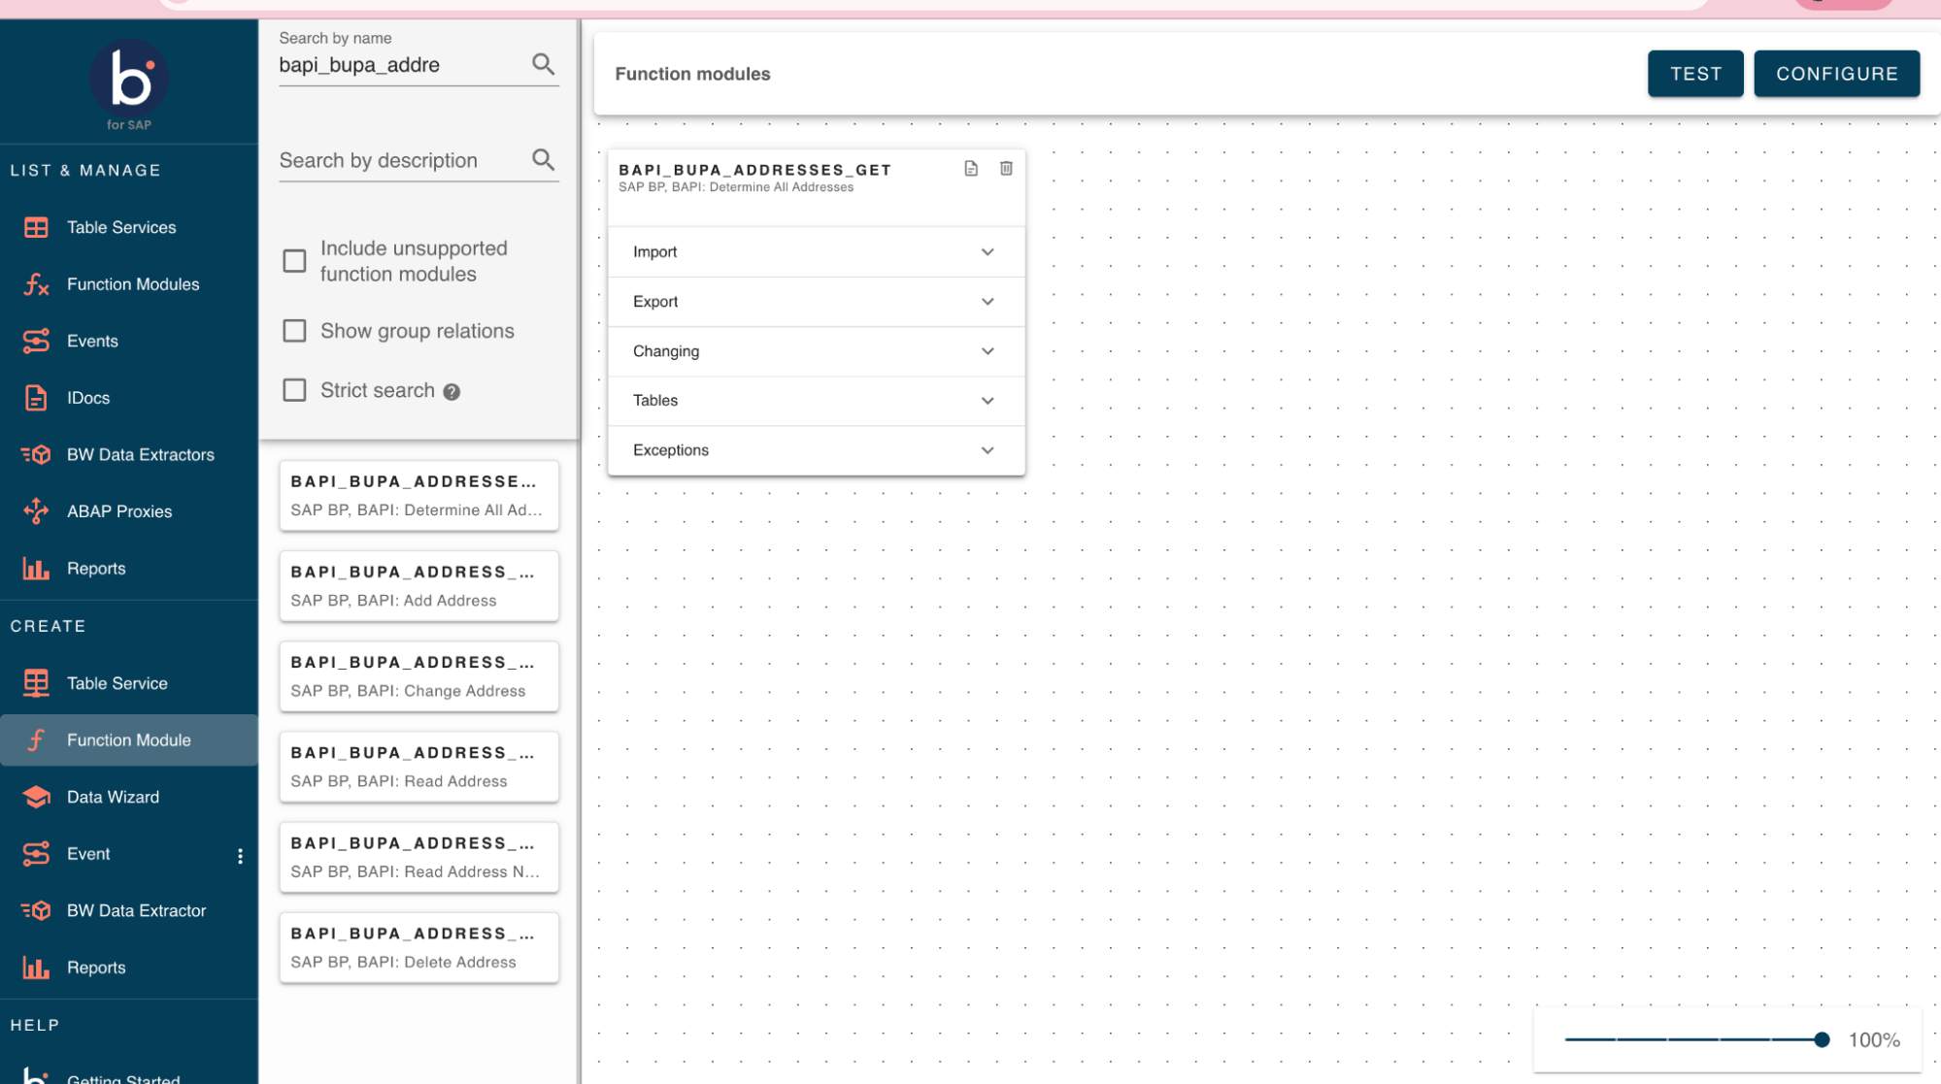Expand the Exceptions section chevron
Screen dimensions: 1941x1084
click(987, 450)
